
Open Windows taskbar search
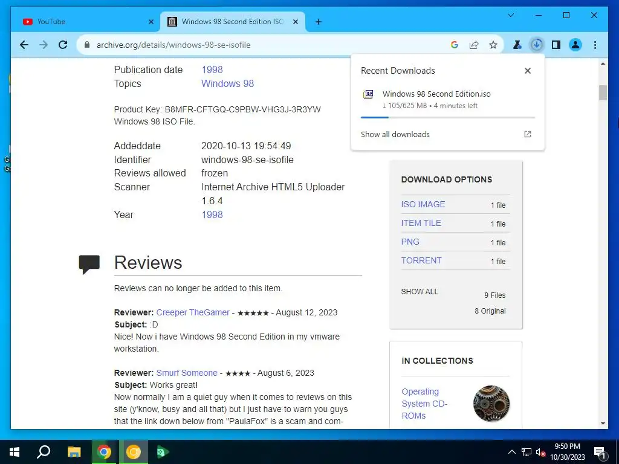point(44,452)
